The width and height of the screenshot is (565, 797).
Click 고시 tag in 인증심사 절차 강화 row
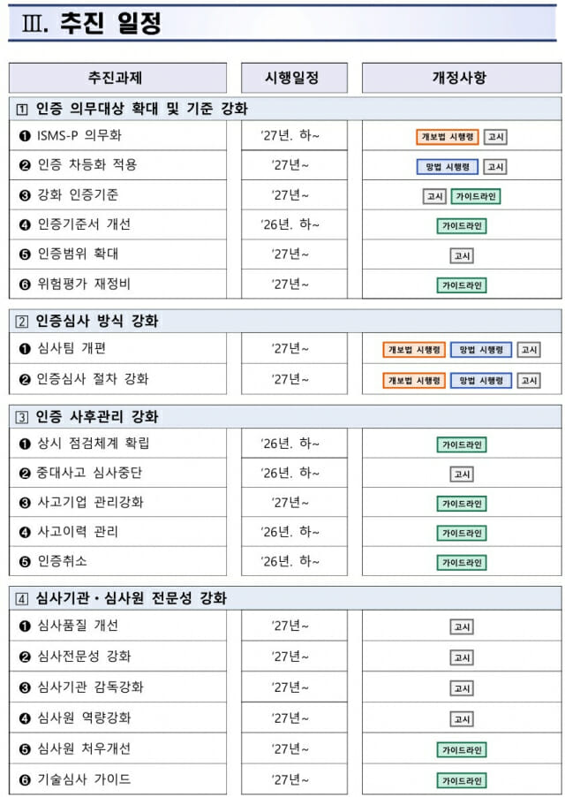pos(529,380)
